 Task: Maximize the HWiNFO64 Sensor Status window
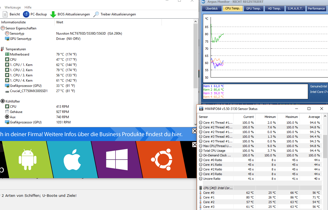click(309, 109)
